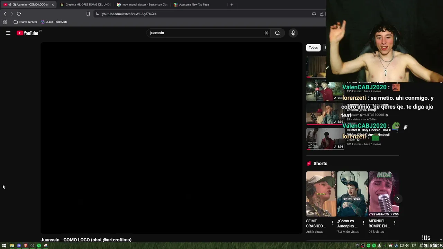Viewport: 443px width, 249px height.
Task: Open the 2:39 LITTLE BOOGIE video thumbnail
Action: (325, 114)
